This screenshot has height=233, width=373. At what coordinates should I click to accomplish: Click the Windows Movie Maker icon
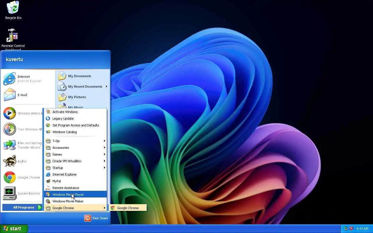tap(48, 201)
